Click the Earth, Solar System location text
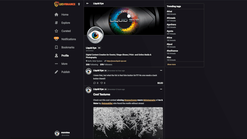 pyautogui.click(x=95, y=61)
